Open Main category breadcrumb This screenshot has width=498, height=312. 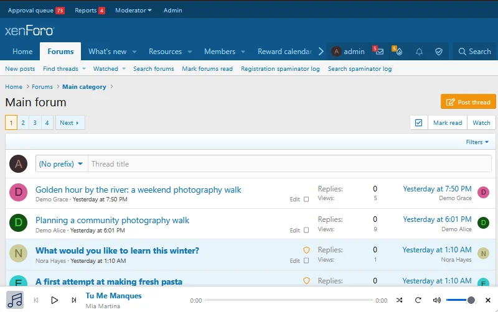pyautogui.click(x=84, y=87)
